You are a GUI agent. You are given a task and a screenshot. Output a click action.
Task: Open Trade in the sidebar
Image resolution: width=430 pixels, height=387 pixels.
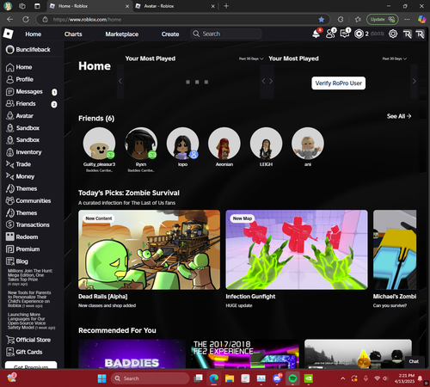(x=18, y=164)
